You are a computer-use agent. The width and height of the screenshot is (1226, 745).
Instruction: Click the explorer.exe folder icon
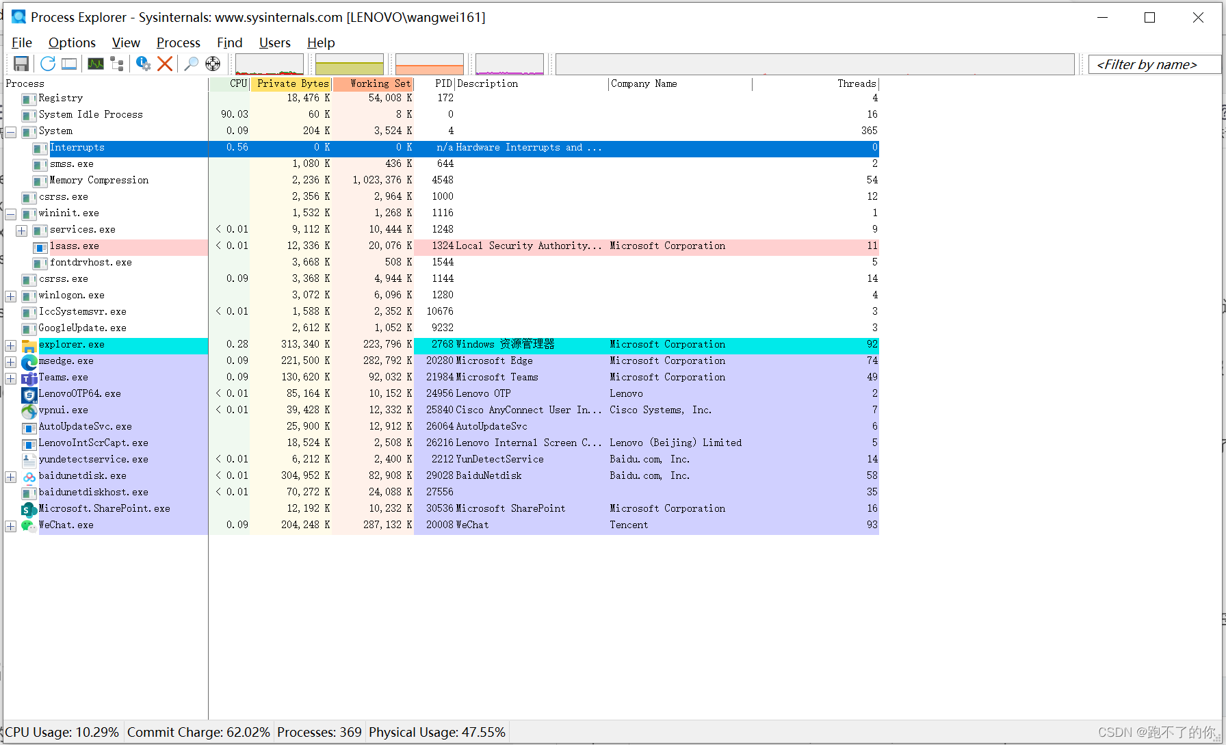point(29,345)
